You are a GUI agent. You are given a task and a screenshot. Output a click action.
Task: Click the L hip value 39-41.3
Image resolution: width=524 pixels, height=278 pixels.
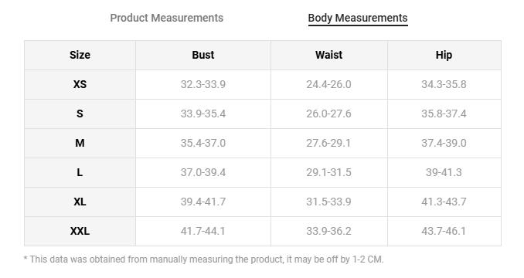tap(444, 172)
